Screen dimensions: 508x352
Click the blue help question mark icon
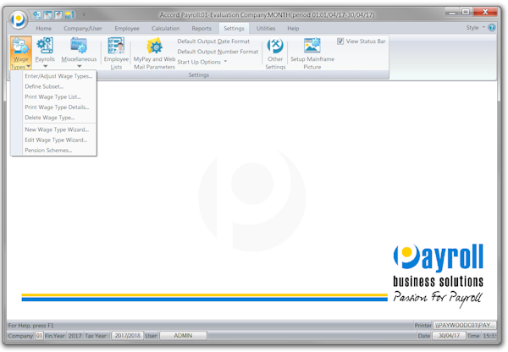[x=492, y=28]
